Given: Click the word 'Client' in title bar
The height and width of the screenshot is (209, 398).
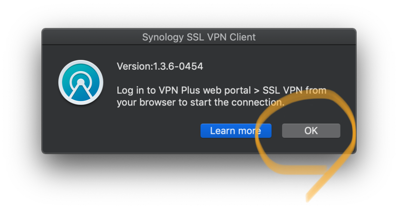Looking at the screenshot, I should point(243,37).
